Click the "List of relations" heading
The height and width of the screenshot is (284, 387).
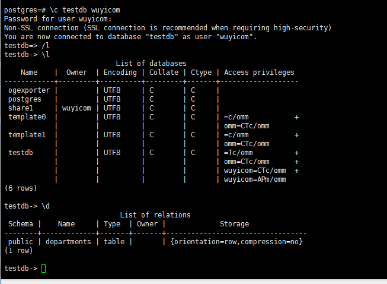pyautogui.click(x=155, y=215)
